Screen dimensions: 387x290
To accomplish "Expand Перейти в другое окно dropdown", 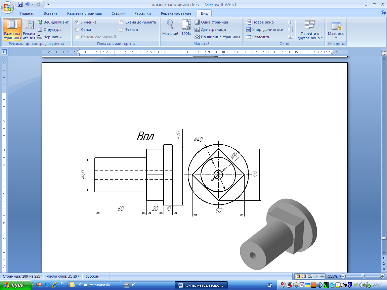I will click(x=310, y=30).
